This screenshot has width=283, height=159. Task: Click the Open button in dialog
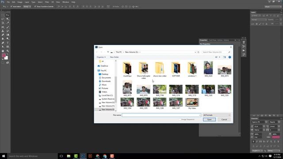tap(209, 120)
